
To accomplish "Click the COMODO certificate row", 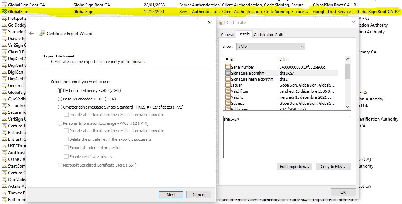I will [13, 159].
